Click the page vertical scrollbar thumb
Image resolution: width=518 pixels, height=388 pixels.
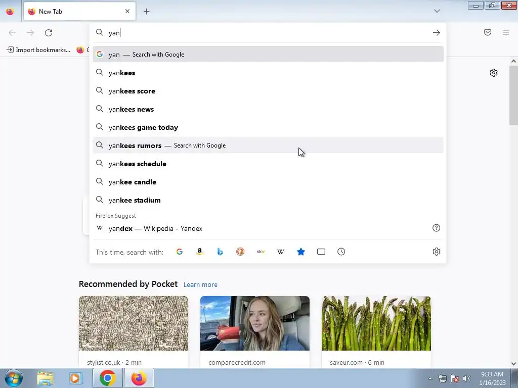point(513,95)
